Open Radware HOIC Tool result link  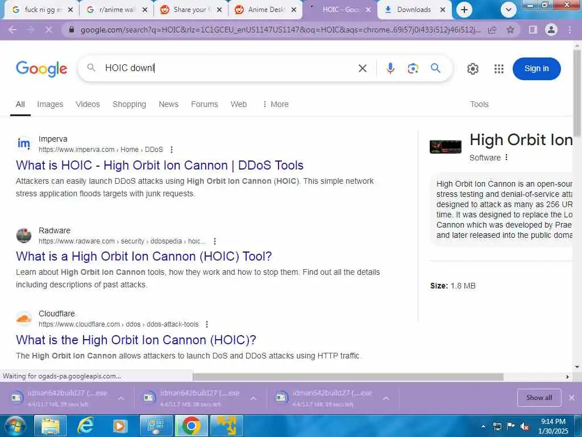[x=144, y=256]
